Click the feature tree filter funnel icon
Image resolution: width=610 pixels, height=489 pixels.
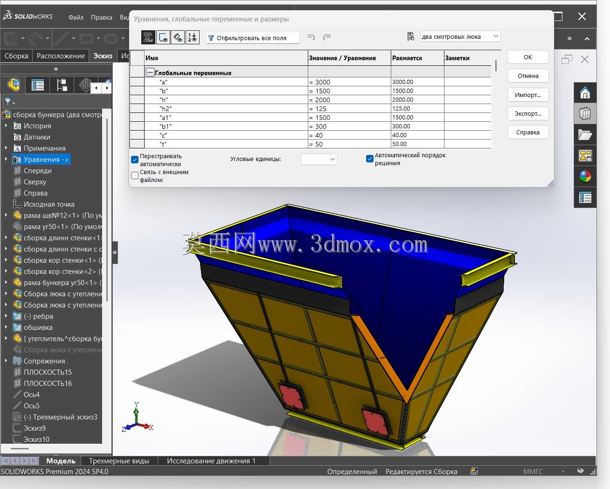(x=8, y=101)
